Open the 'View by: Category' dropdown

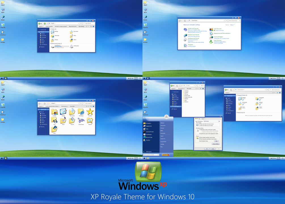click(x=232, y=25)
